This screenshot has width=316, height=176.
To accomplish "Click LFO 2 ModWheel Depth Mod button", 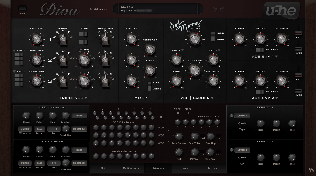I will click(x=79, y=163).
